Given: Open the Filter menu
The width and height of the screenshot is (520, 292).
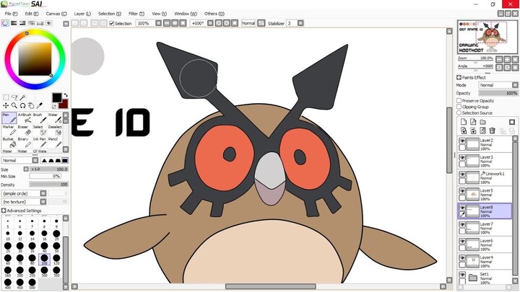Looking at the screenshot, I should (x=136, y=14).
